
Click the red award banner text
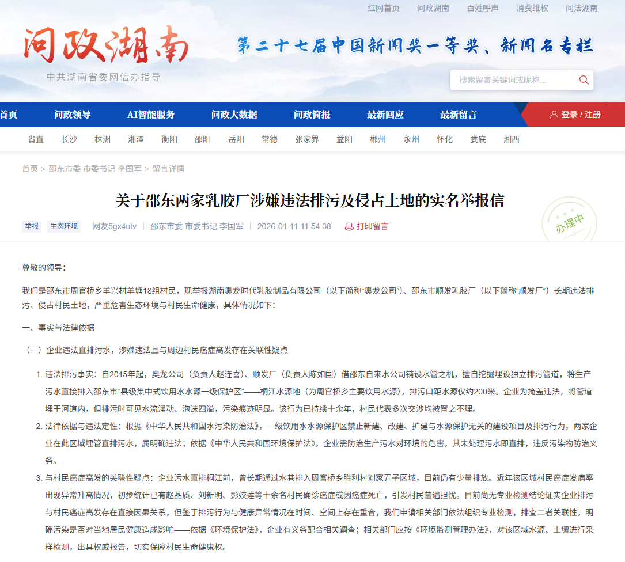point(411,46)
